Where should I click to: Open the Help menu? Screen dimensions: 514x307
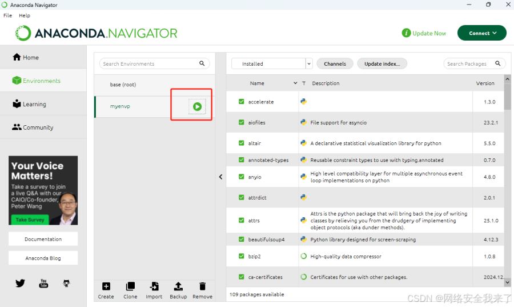pyautogui.click(x=25, y=15)
